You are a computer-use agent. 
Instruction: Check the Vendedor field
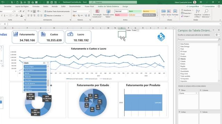pos(179,69)
